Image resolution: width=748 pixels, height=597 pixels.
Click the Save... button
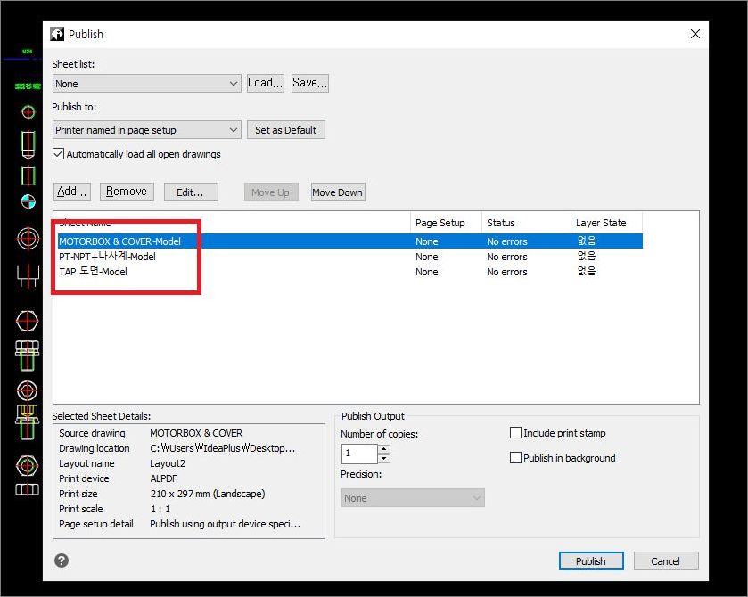click(x=310, y=83)
